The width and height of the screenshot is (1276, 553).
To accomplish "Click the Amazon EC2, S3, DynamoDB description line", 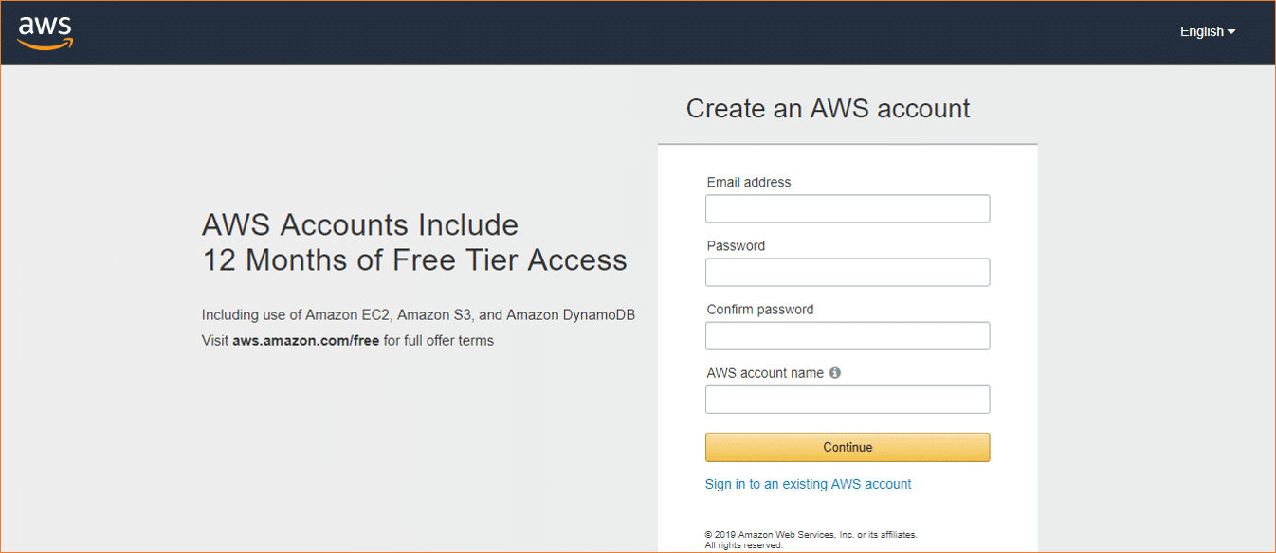I will tap(418, 314).
